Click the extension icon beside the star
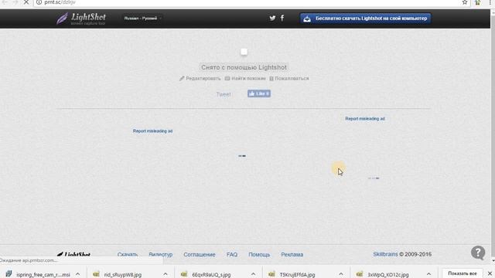 click(478, 2)
